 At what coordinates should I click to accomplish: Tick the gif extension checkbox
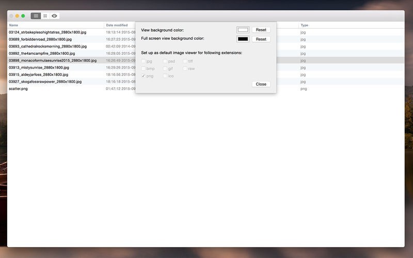coord(165,69)
